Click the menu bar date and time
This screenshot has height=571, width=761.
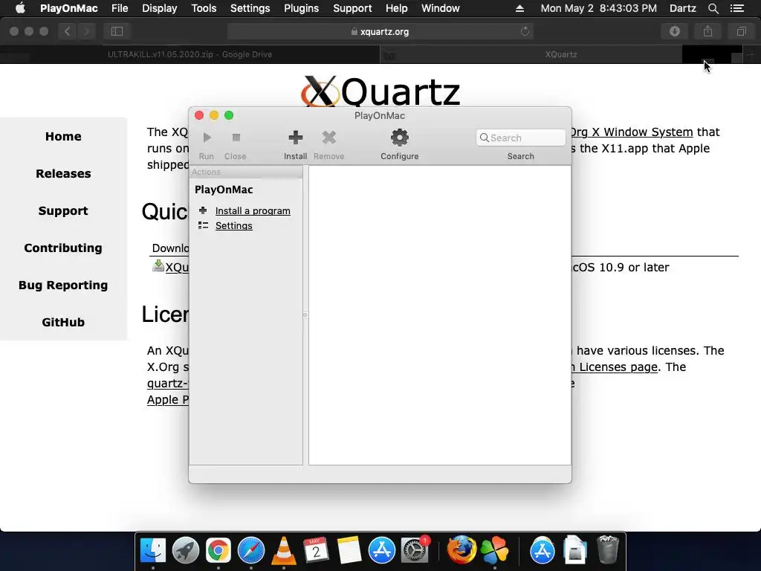pyautogui.click(x=598, y=8)
